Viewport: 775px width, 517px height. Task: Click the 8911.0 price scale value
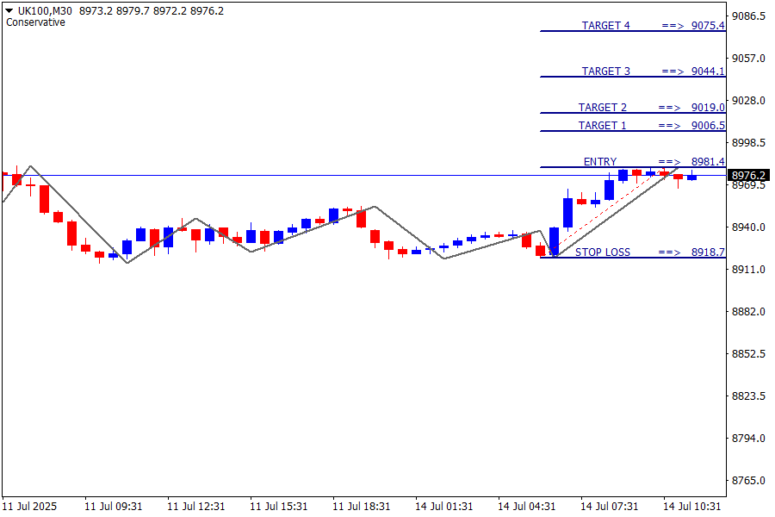click(x=748, y=269)
